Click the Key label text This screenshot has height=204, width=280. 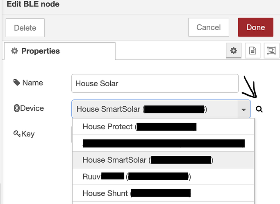[28, 134]
